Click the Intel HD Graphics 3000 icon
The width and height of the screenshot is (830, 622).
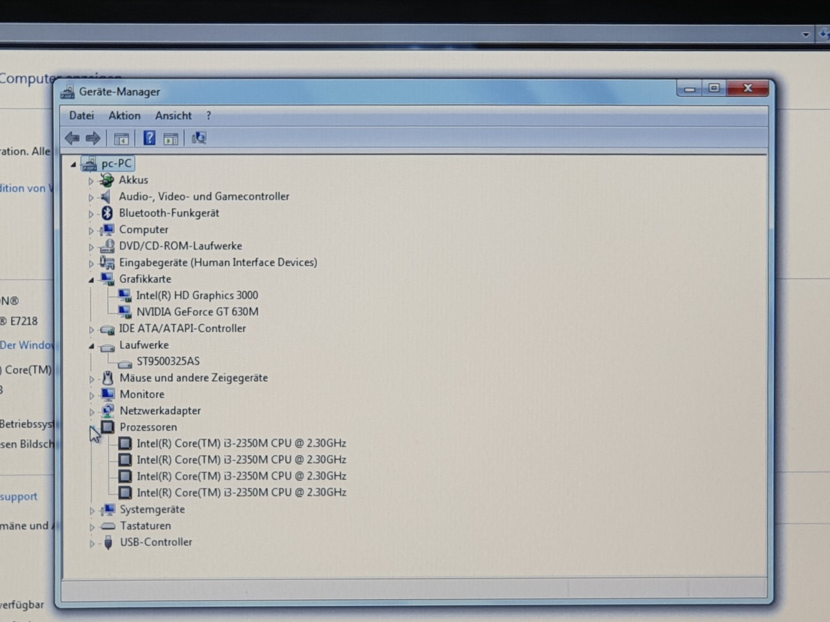pyautogui.click(x=125, y=295)
